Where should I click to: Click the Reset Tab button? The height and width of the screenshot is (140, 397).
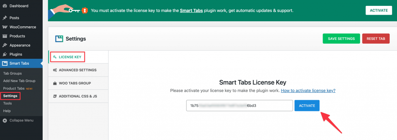pyautogui.click(x=376, y=39)
